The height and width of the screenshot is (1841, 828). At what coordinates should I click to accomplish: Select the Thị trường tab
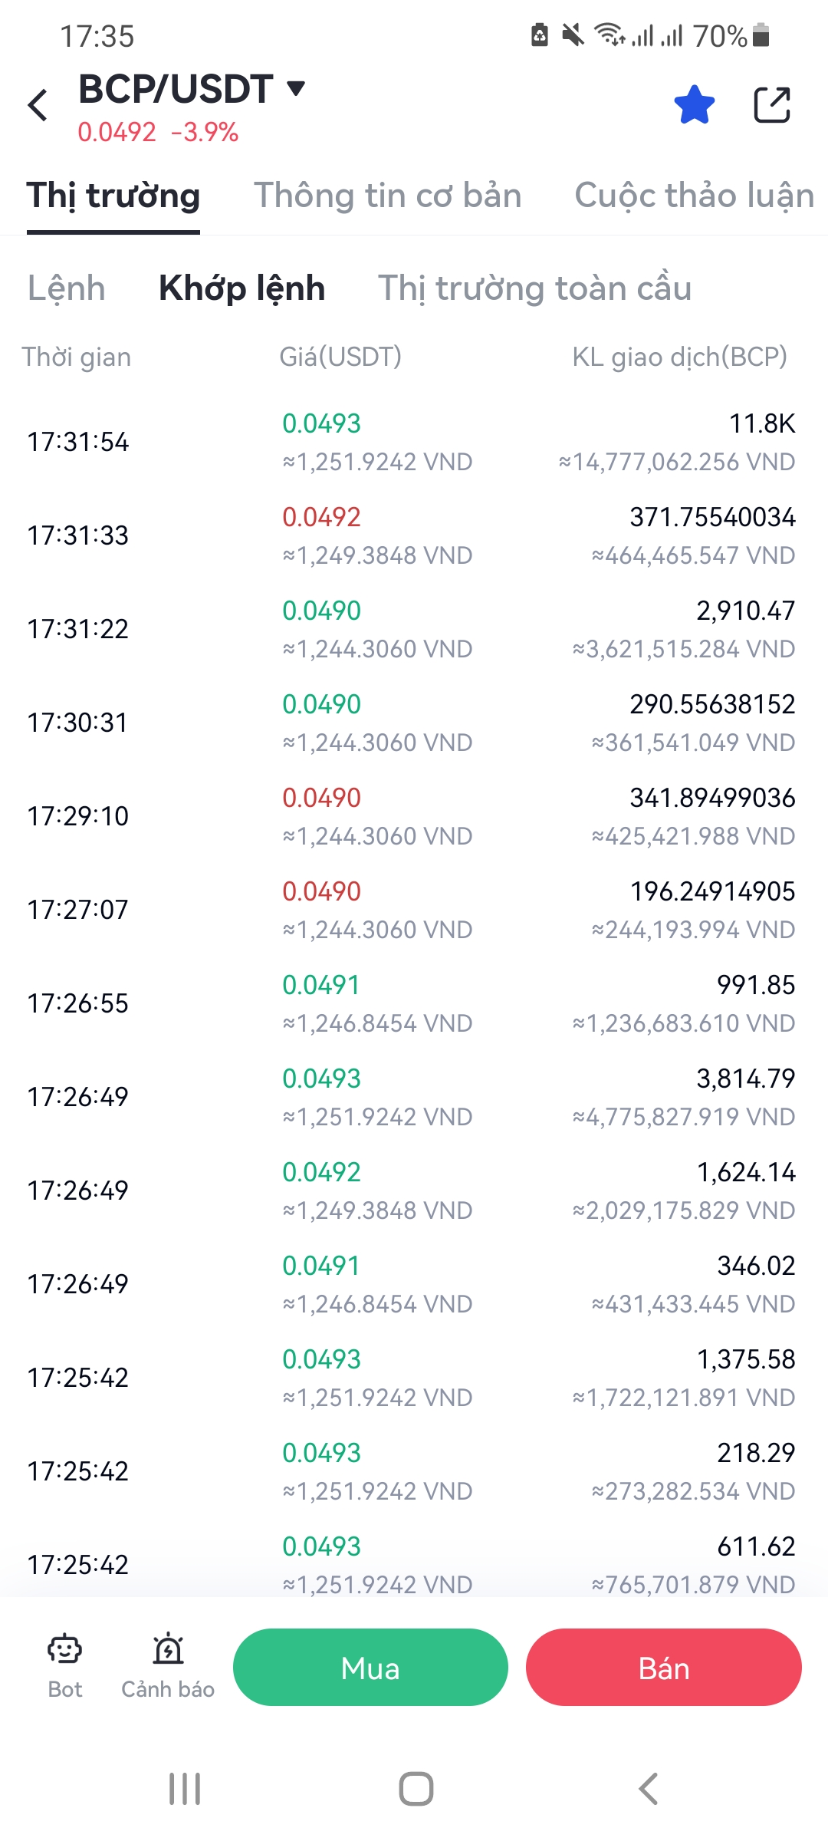[113, 196]
